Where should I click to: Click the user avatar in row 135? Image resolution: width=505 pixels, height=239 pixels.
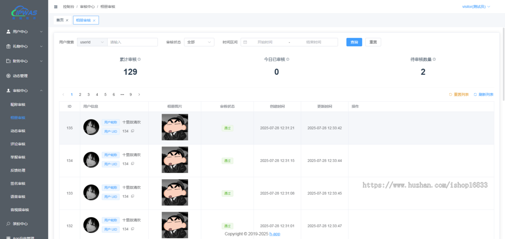(91, 127)
